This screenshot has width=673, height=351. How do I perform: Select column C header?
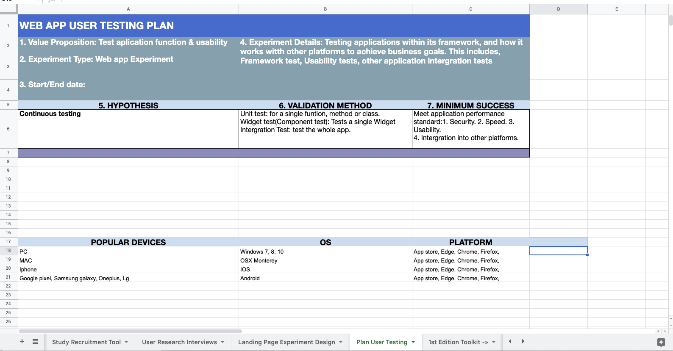click(471, 9)
